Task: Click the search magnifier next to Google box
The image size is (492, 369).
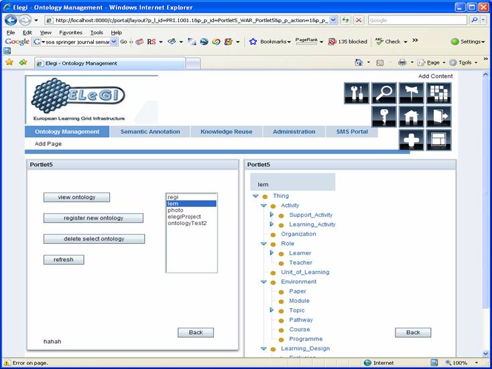Action: click(x=475, y=20)
